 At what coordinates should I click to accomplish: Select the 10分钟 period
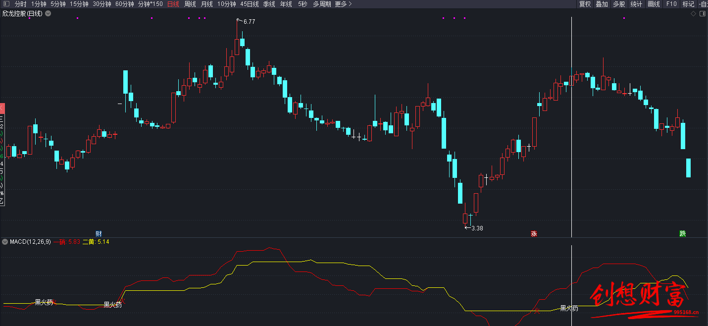coord(227,4)
